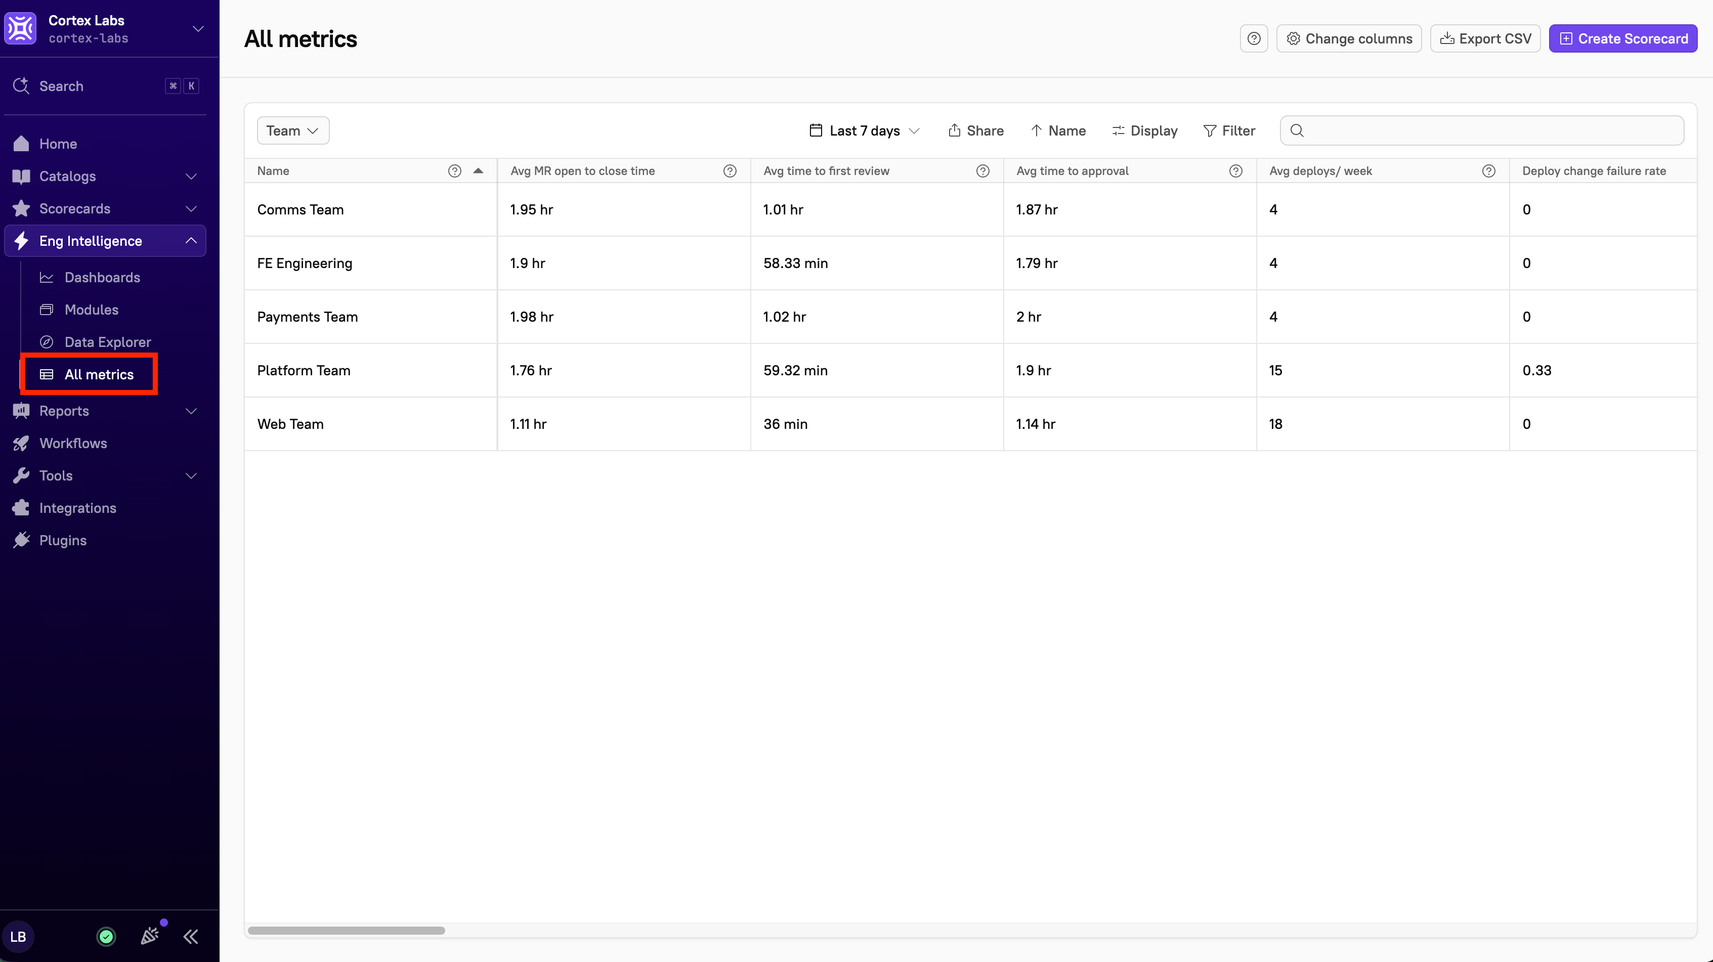Open Data Explorer in the sidebar
1713x962 pixels.
(x=108, y=342)
